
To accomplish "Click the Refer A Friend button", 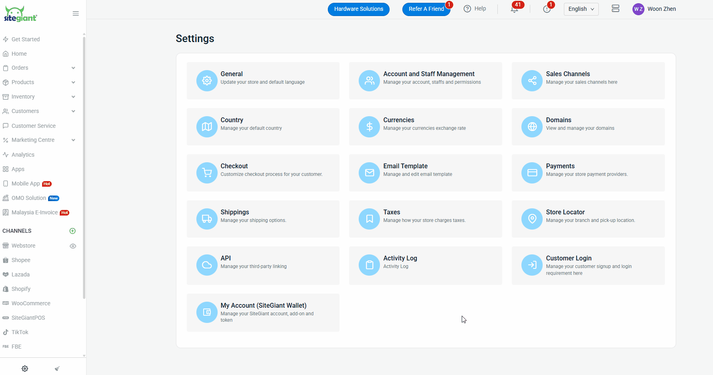I will [x=426, y=9].
